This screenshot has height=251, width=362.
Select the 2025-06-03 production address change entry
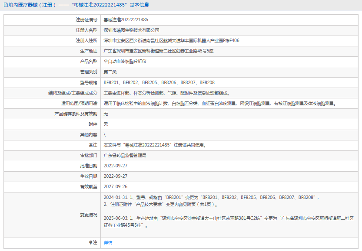229,222
